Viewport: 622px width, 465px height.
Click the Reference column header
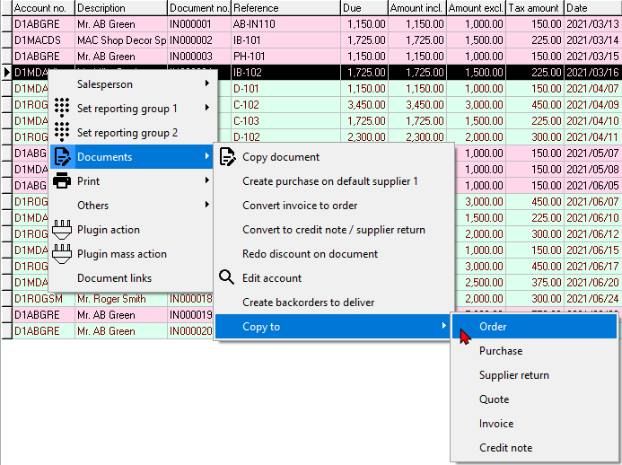click(x=285, y=8)
